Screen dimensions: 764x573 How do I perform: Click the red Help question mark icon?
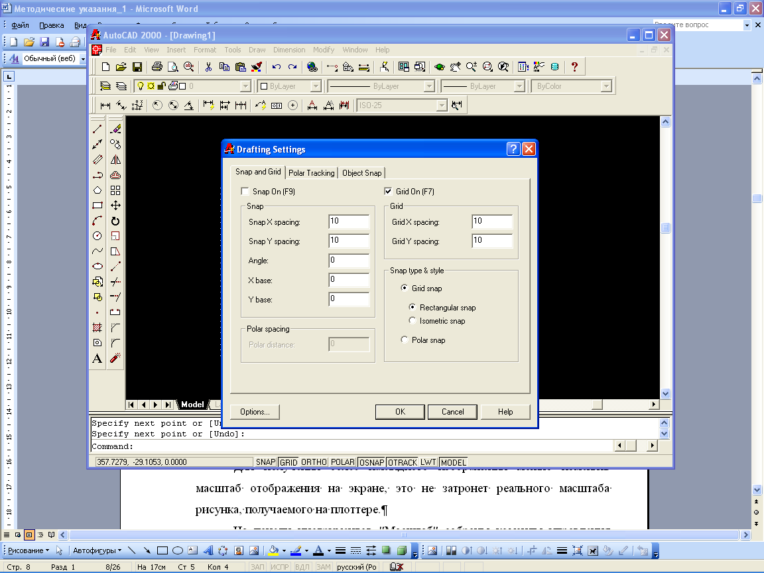(x=574, y=67)
